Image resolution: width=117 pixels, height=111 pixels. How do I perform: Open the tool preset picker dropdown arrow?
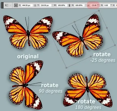coord(10,5)
